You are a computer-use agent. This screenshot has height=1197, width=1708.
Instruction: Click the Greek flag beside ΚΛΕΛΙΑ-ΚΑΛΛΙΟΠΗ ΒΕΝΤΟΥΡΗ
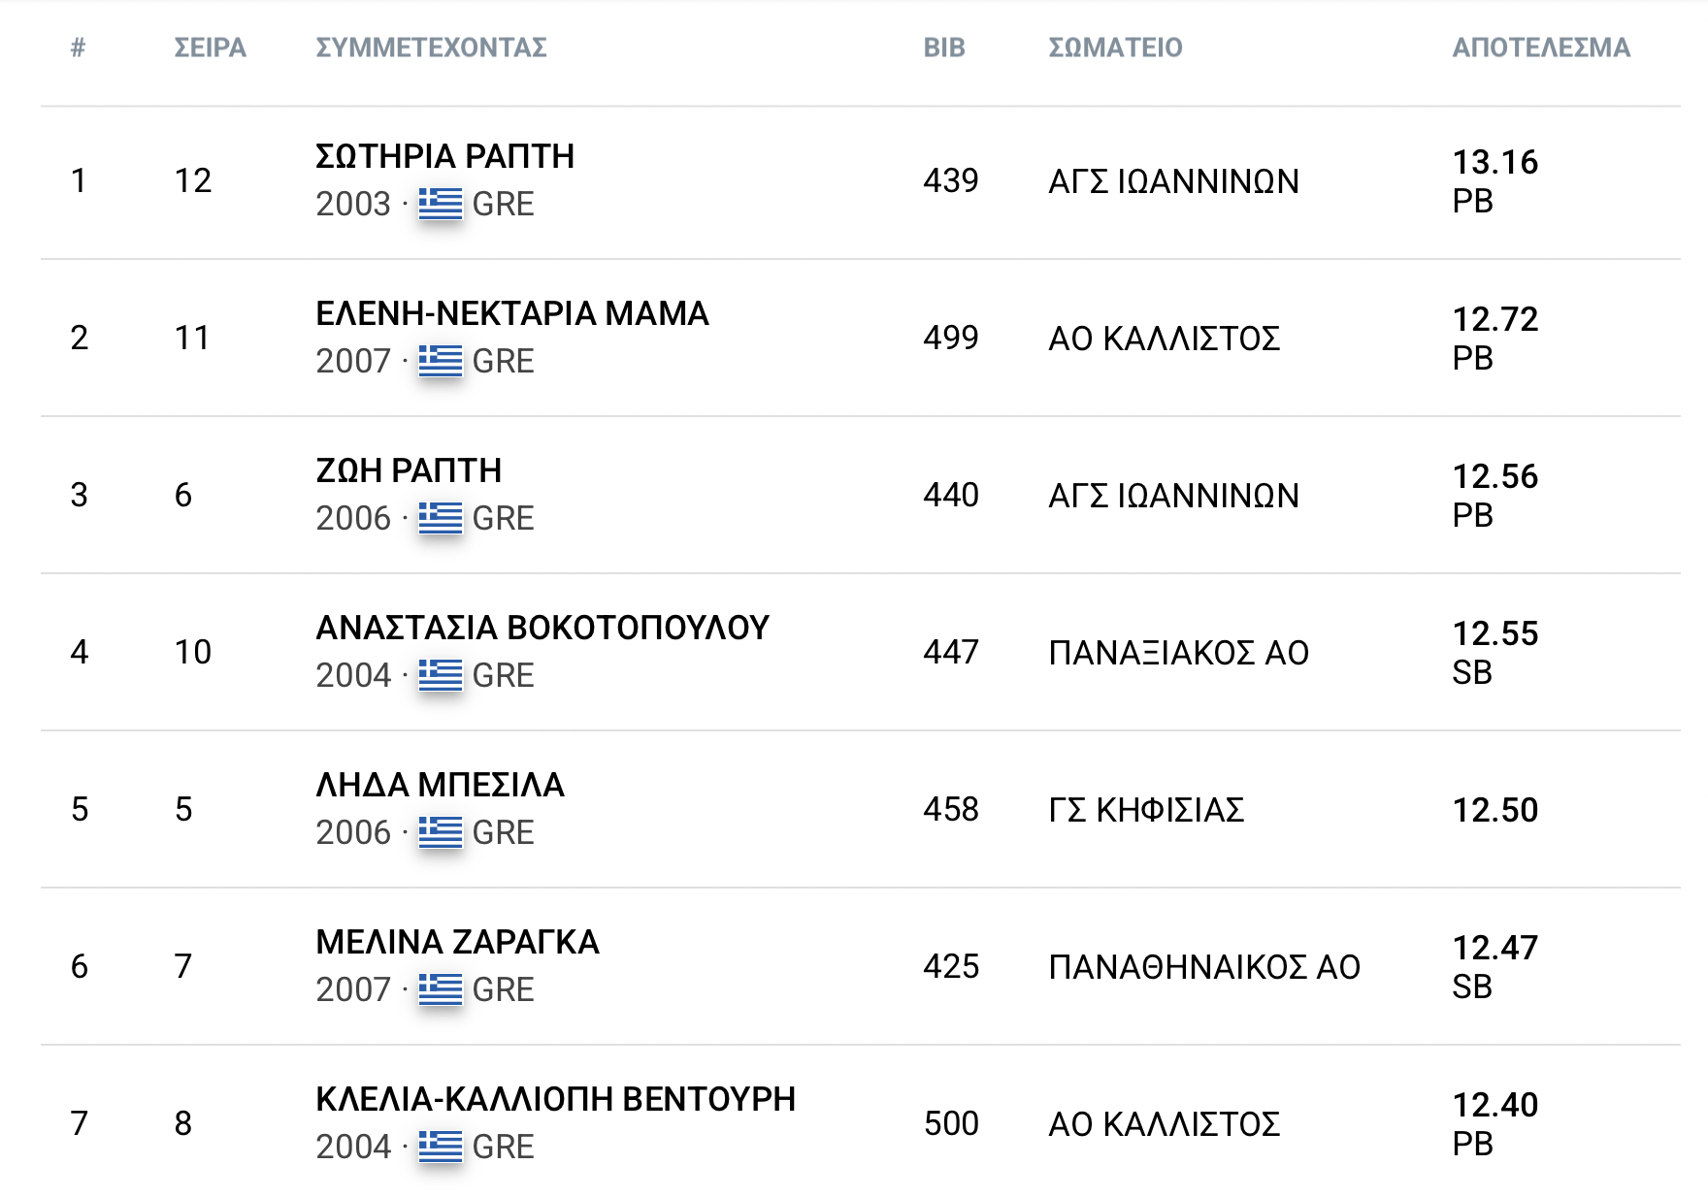point(441,1147)
